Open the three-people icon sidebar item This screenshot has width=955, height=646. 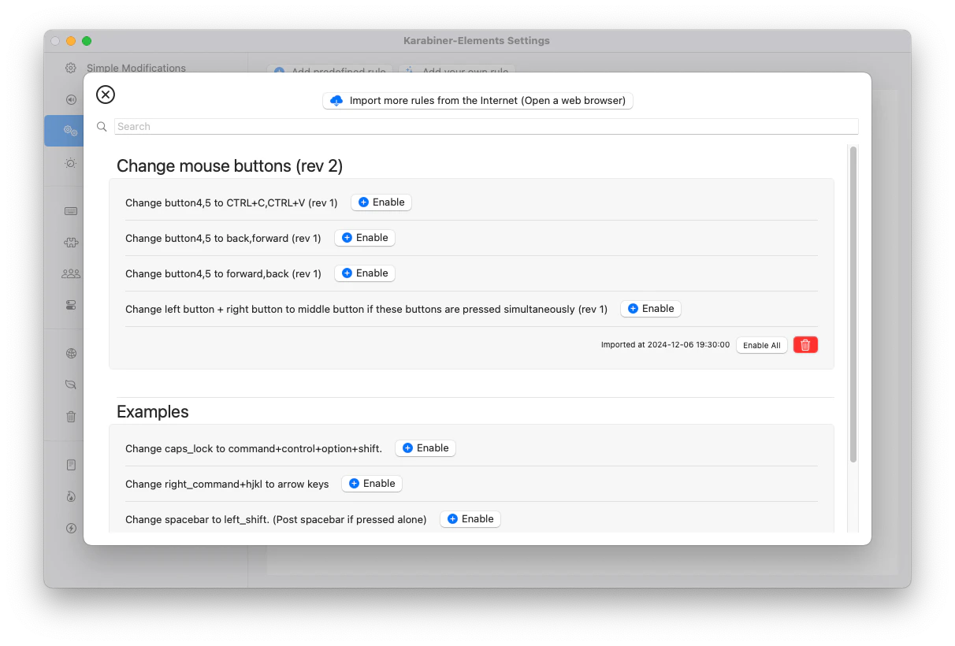tap(71, 273)
